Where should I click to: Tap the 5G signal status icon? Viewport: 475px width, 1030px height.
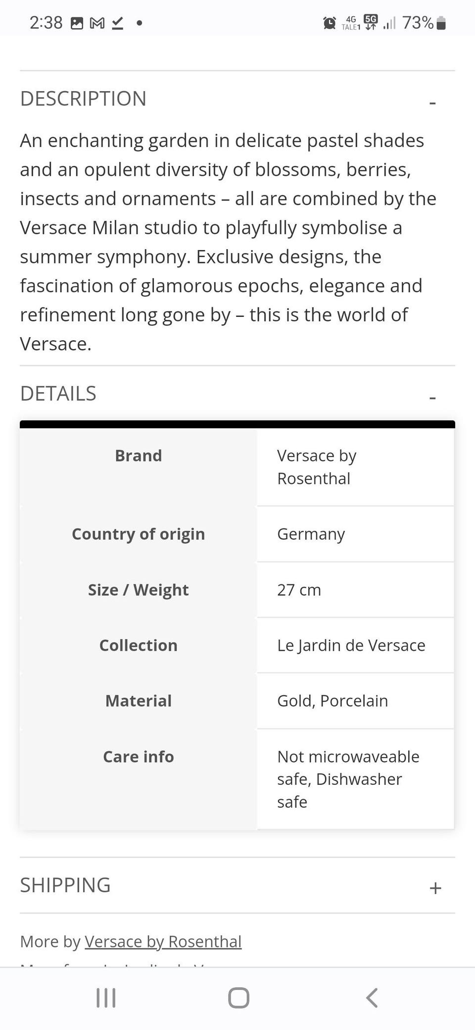[370, 21]
